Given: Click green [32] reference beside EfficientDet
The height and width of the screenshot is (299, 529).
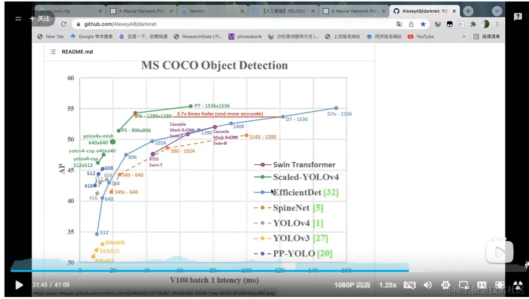Looking at the screenshot, I should 330,192.
